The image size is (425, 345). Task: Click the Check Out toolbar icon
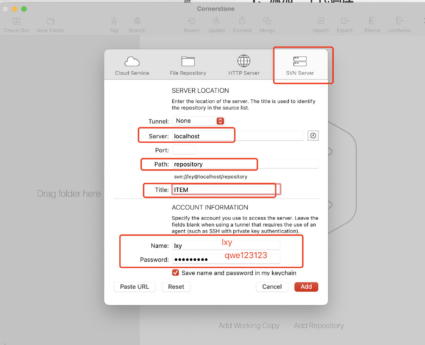click(16, 21)
